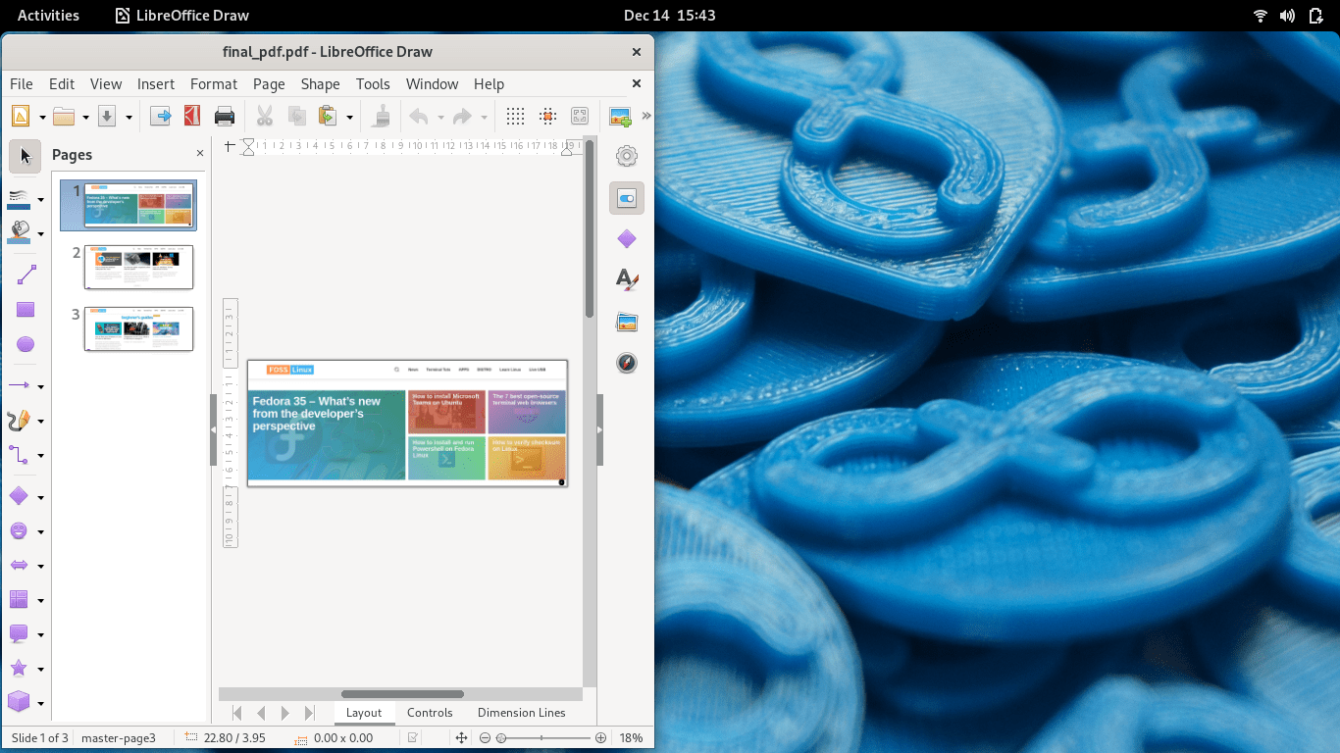Viewport: 1340px width, 753px height.
Task: Open the Navigator sidebar panel
Action: pyautogui.click(x=627, y=364)
